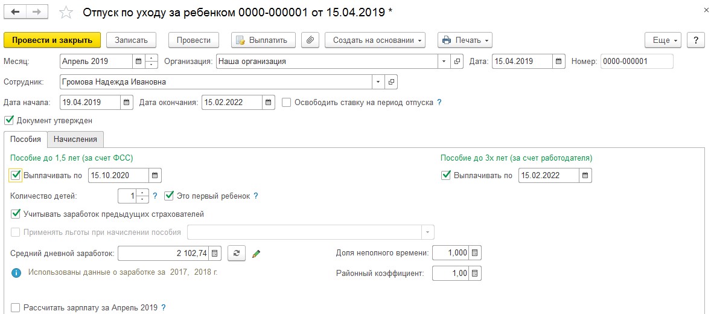This screenshot has height=314, width=711.
Task: Open the calculator for Средний дневной заработок
Action: click(217, 254)
